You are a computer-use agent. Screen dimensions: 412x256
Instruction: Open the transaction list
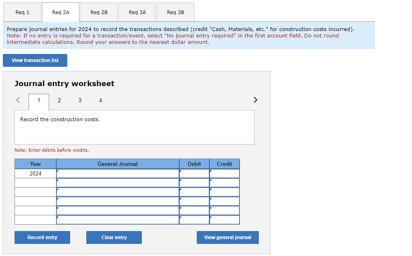tap(35, 60)
